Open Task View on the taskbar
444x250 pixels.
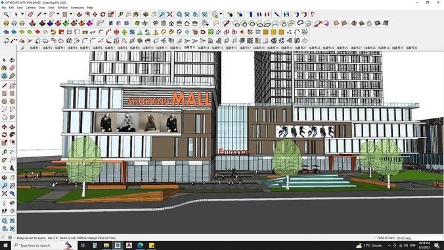point(83,245)
